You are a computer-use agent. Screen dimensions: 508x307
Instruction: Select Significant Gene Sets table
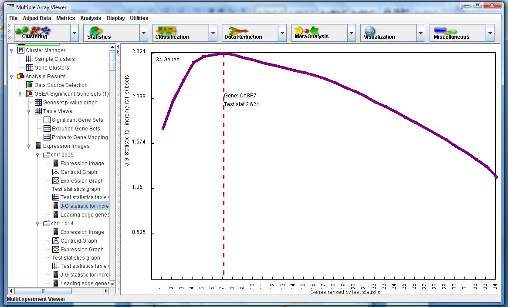[77, 120]
